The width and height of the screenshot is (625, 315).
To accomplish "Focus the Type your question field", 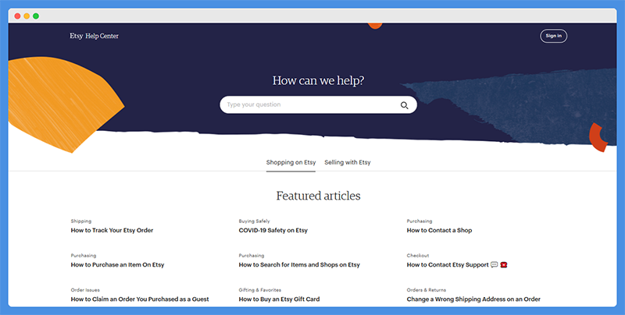I will pos(318,104).
